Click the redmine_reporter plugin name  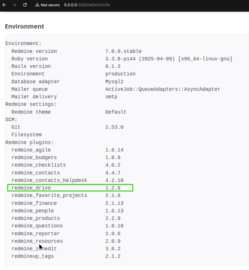(36, 234)
